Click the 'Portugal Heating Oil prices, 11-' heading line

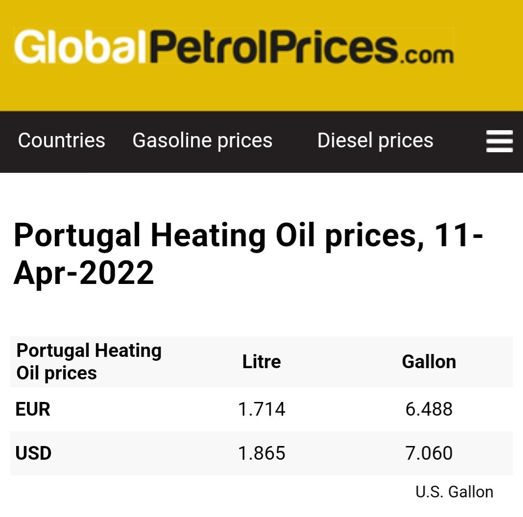point(248,235)
